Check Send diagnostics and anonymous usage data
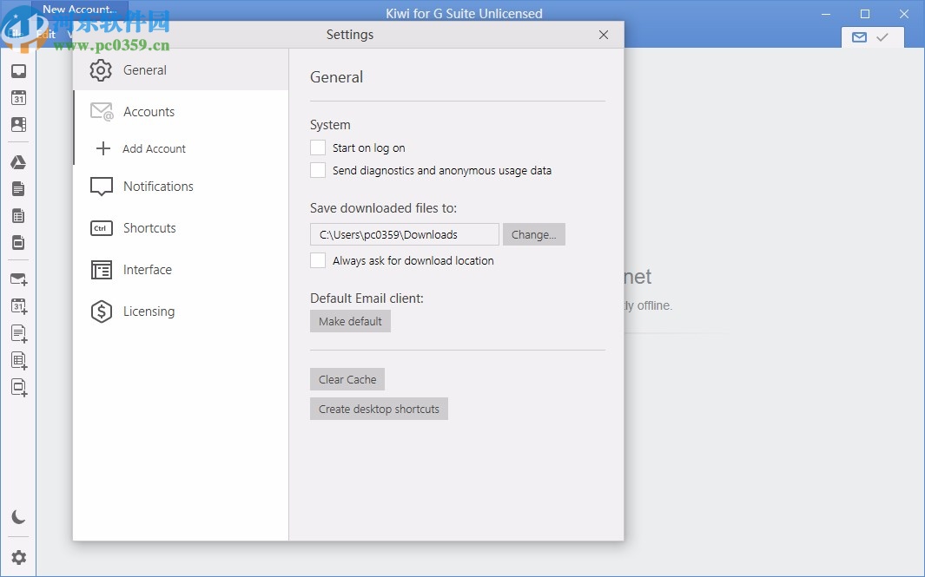The image size is (925, 577). point(318,170)
